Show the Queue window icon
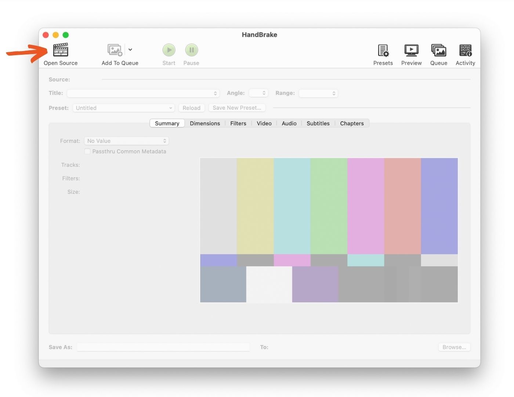This screenshot has width=514, height=397. tap(438, 50)
